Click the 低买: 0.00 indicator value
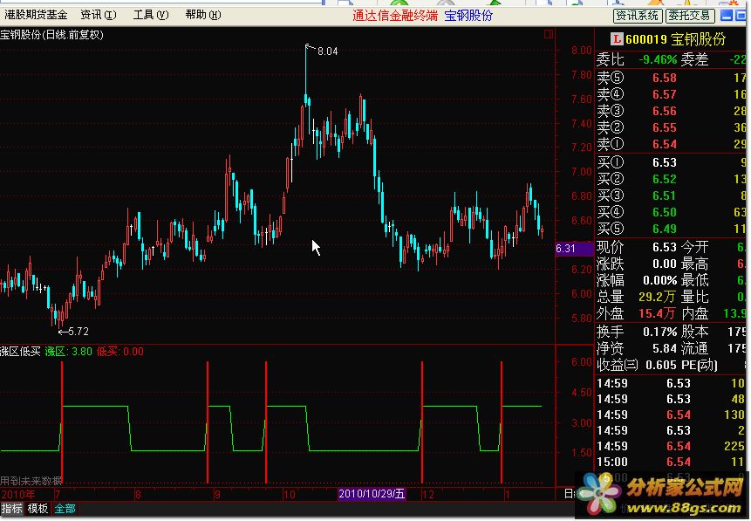This screenshot has width=751, height=521. [119, 352]
